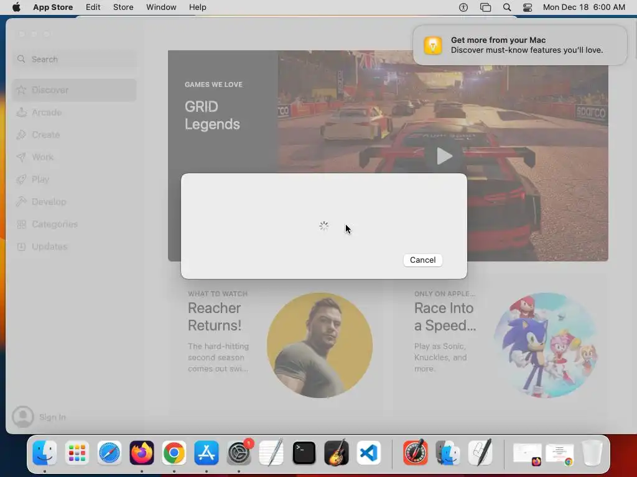Open Launchpad from the Dock
Viewport: 637px width, 477px height.
click(x=77, y=453)
